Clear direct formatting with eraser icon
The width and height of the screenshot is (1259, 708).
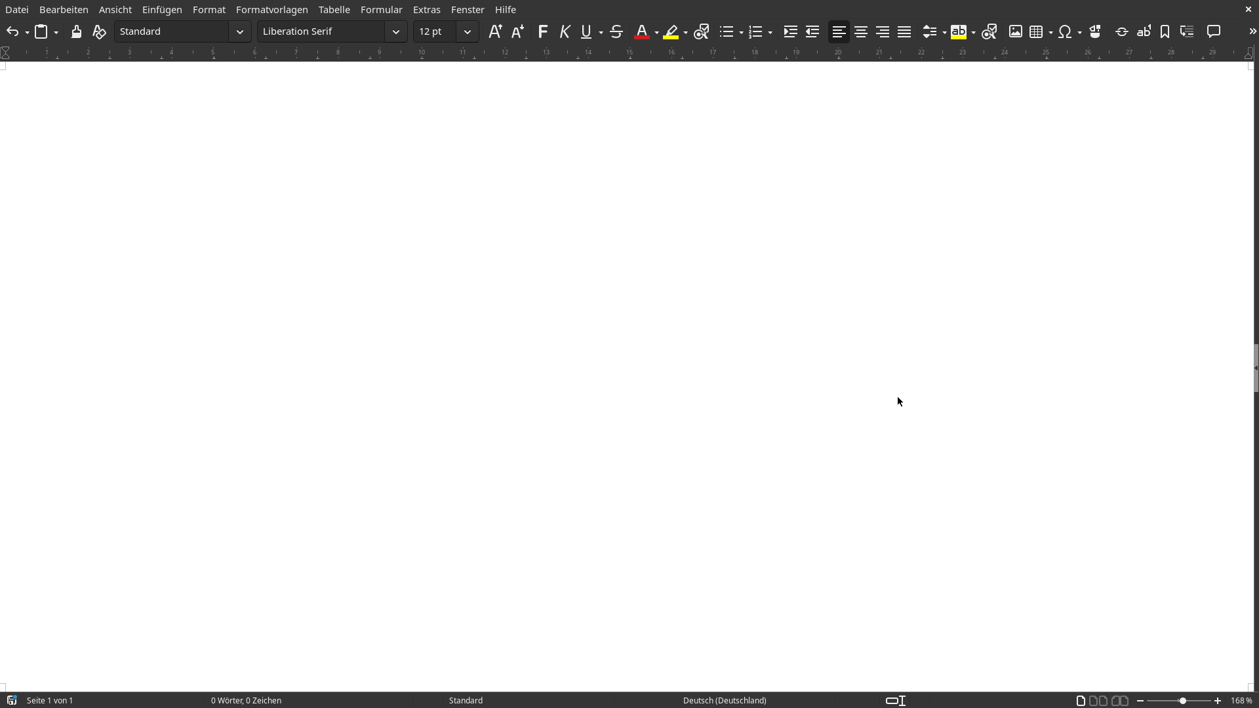[x=99, y=31]
